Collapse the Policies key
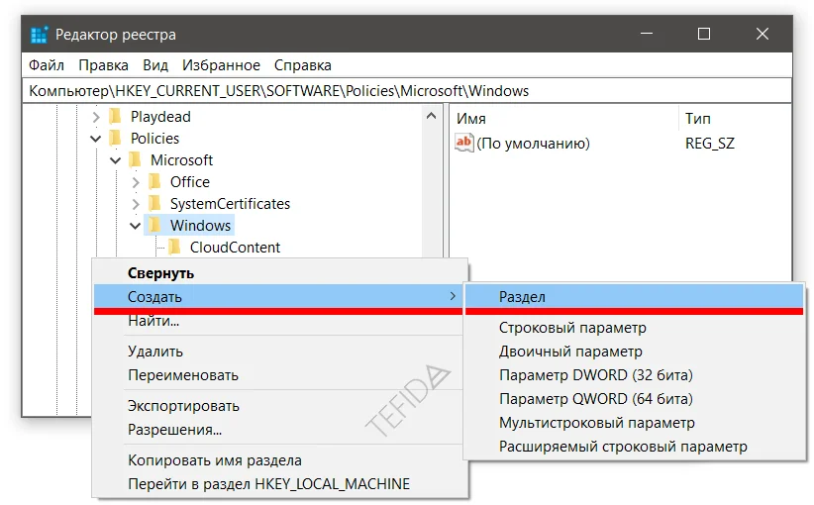Viewport: 814px width, 505px height. click(96, 139)
